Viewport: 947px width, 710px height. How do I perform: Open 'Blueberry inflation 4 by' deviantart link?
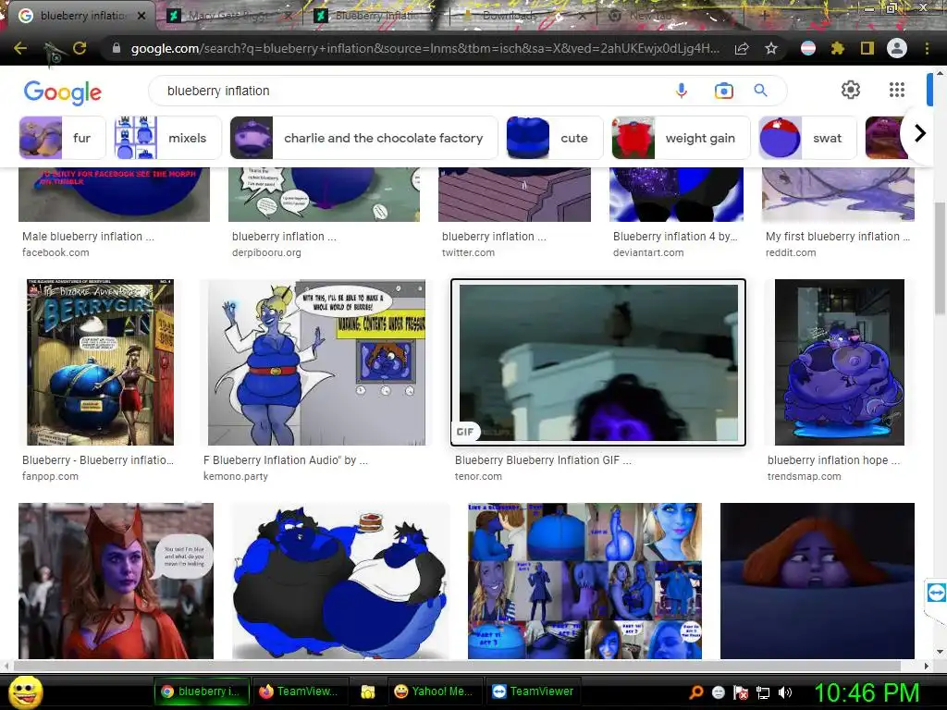pos(675,237)
